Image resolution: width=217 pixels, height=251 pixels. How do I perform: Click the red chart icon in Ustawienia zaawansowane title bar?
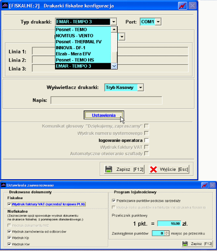pos(205,185)
